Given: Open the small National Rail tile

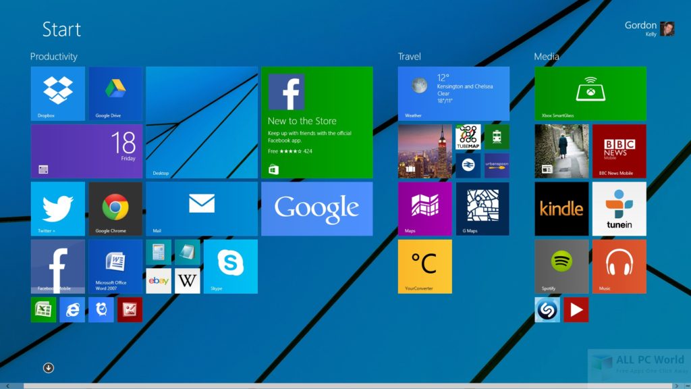Looking at the screenshot, I should 468,166.
